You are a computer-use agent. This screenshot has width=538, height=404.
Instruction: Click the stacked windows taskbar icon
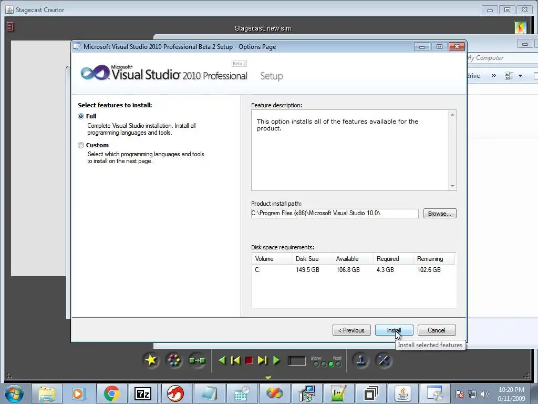coord(371,393)
